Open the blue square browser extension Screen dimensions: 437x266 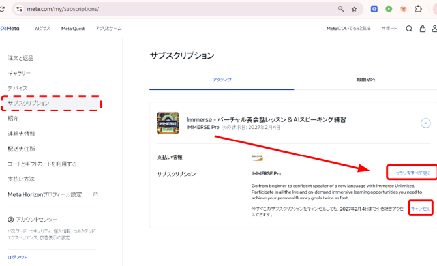374,9
